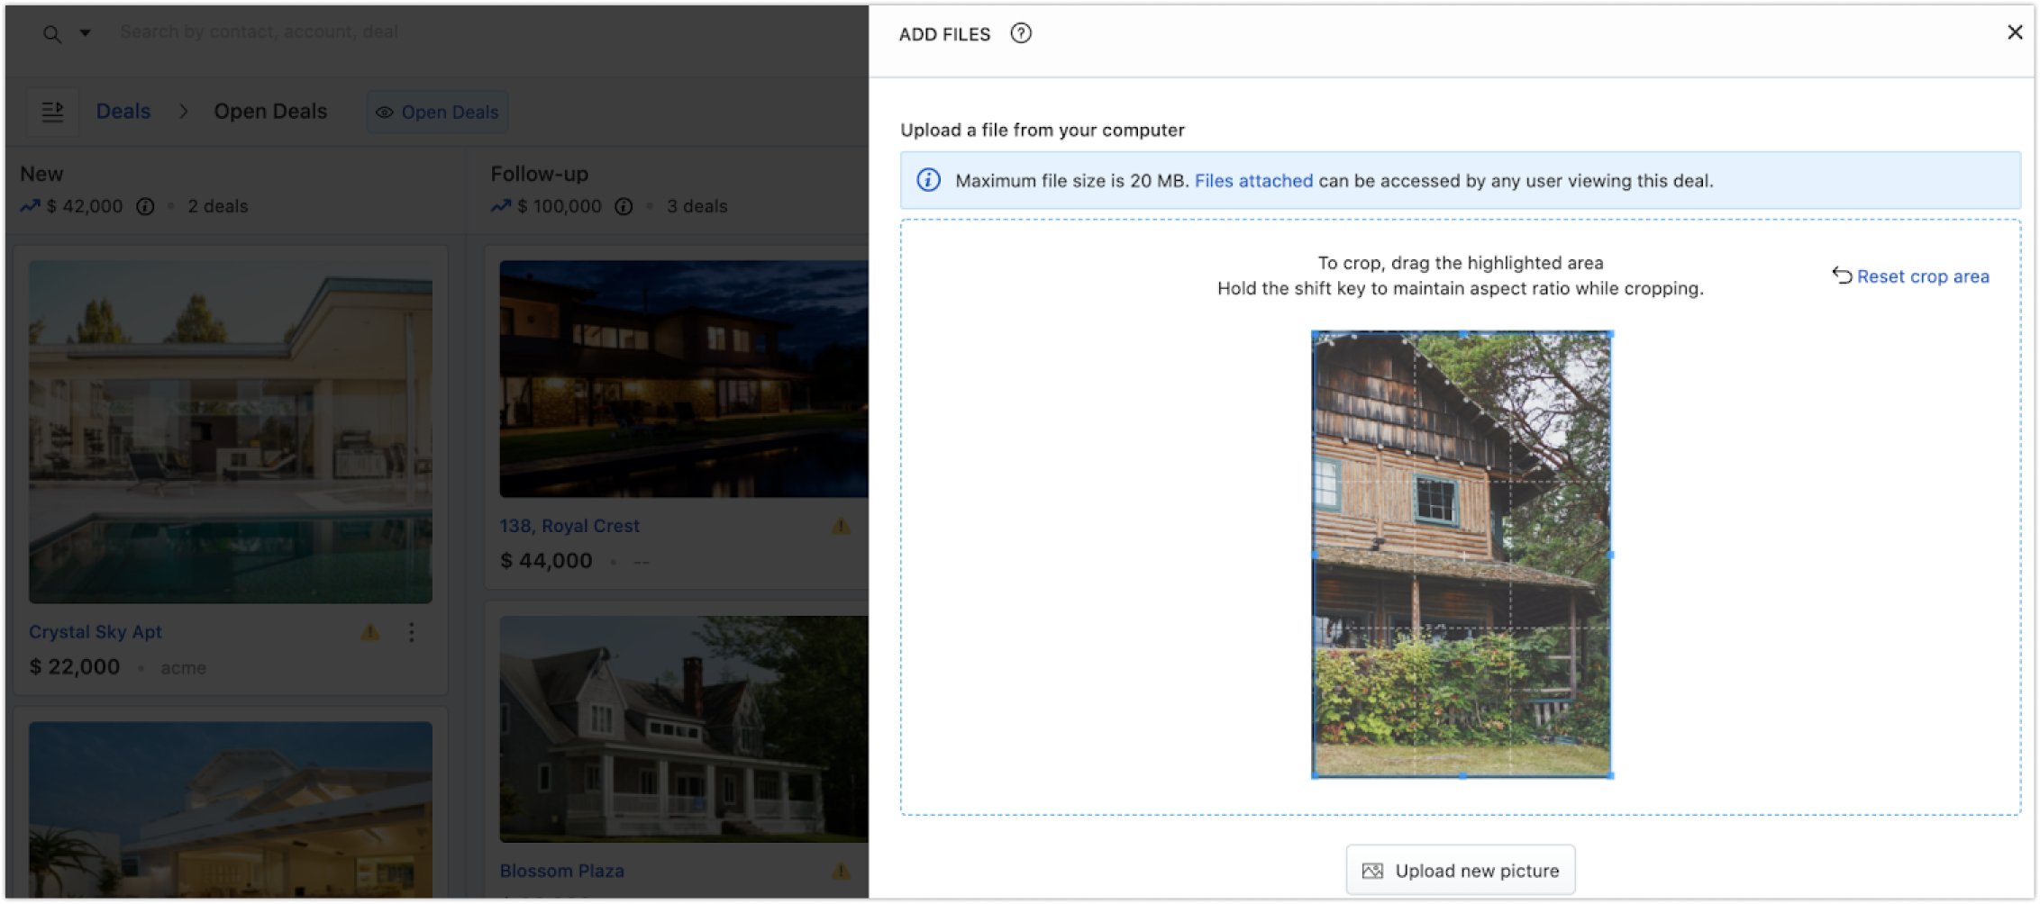Click the Open Deals breadcrumb title
Viewport: 2040px width, 904px height.
point(270,112)
